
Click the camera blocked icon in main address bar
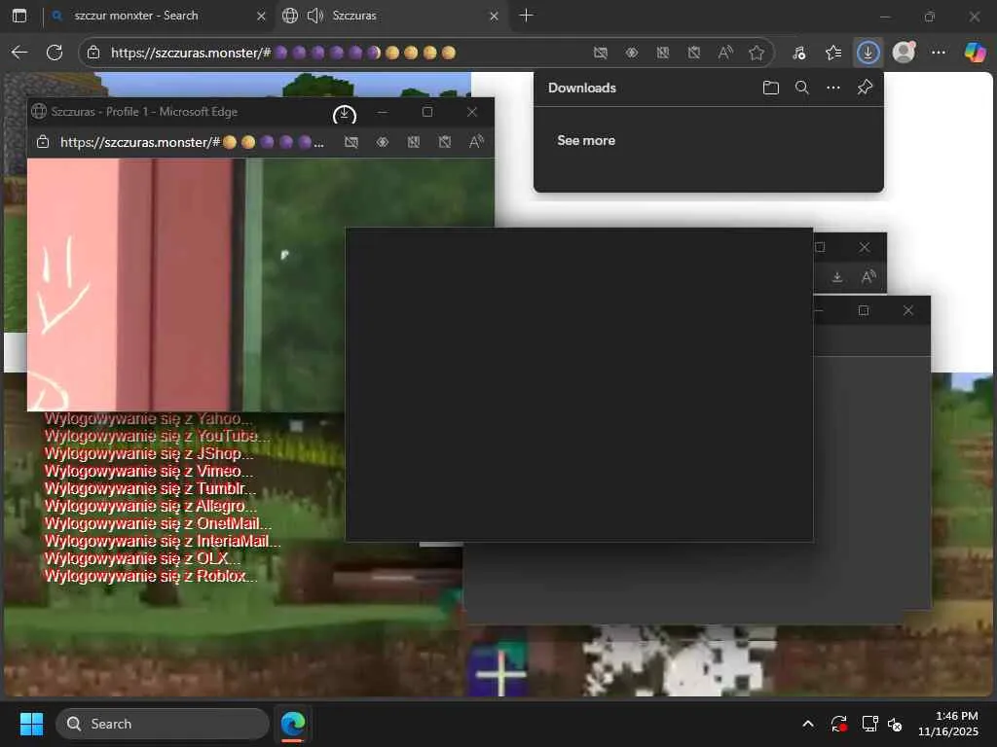[x=600, y=53]
